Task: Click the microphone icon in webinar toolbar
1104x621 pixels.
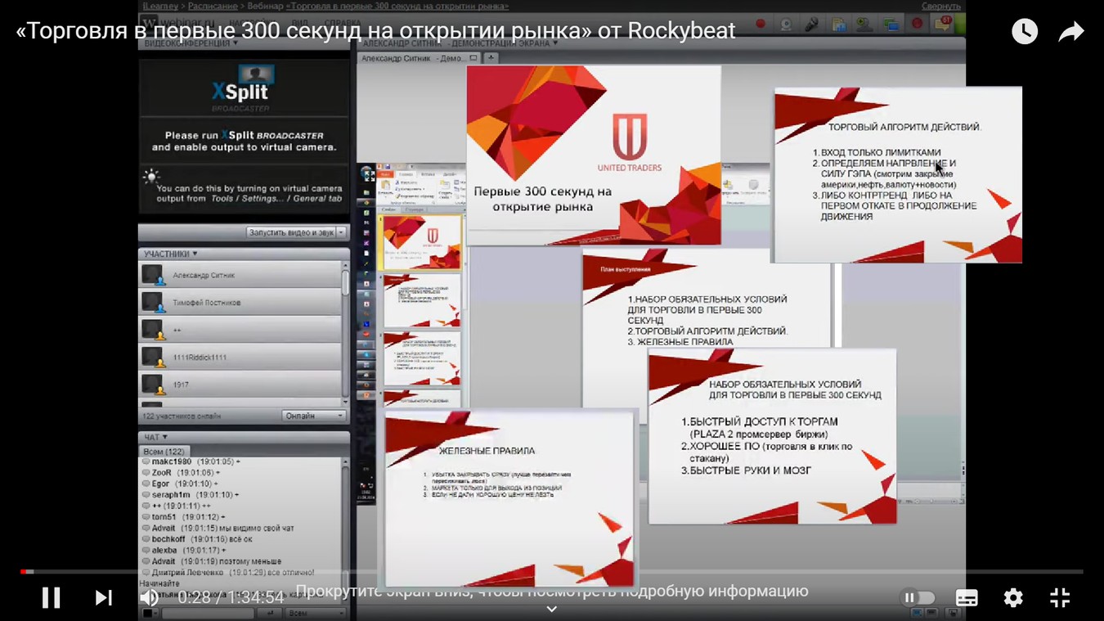Action: pos(812,24)
